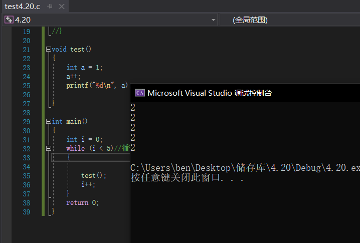Image resolution: width=360 pixels, height=243 pixels.
Task: Place cursor on 'int a = 1;'
Action: (85, 67)
